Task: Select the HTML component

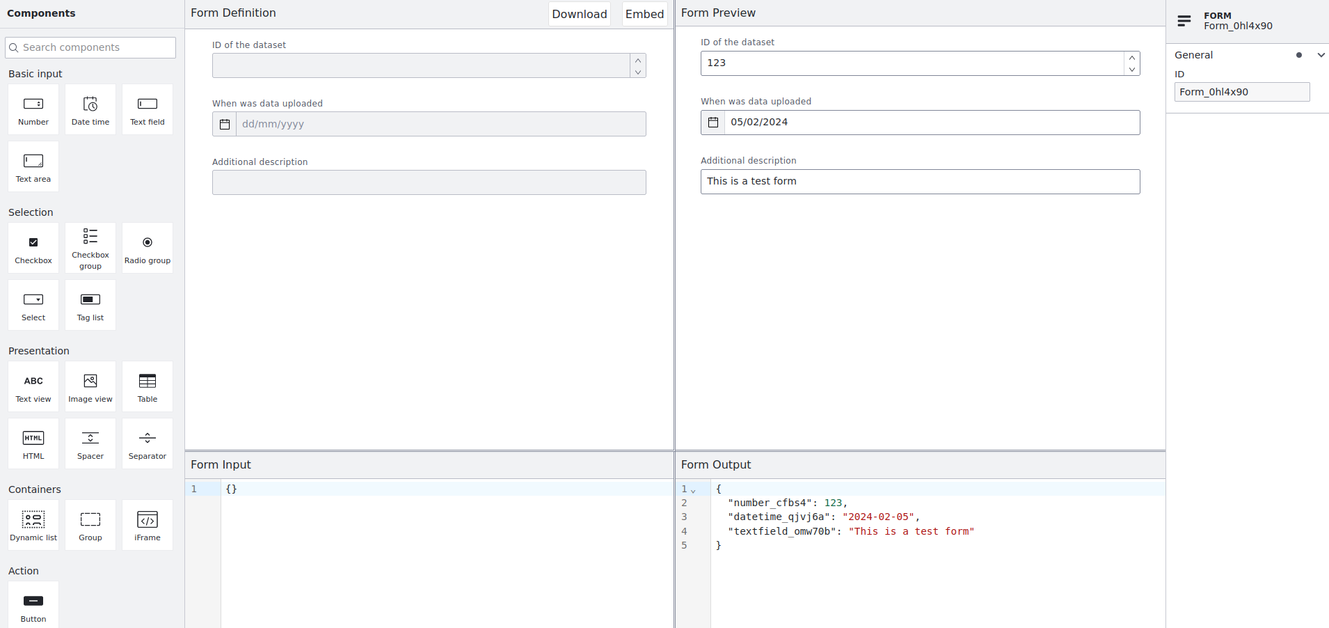Action: pos(33,443)
